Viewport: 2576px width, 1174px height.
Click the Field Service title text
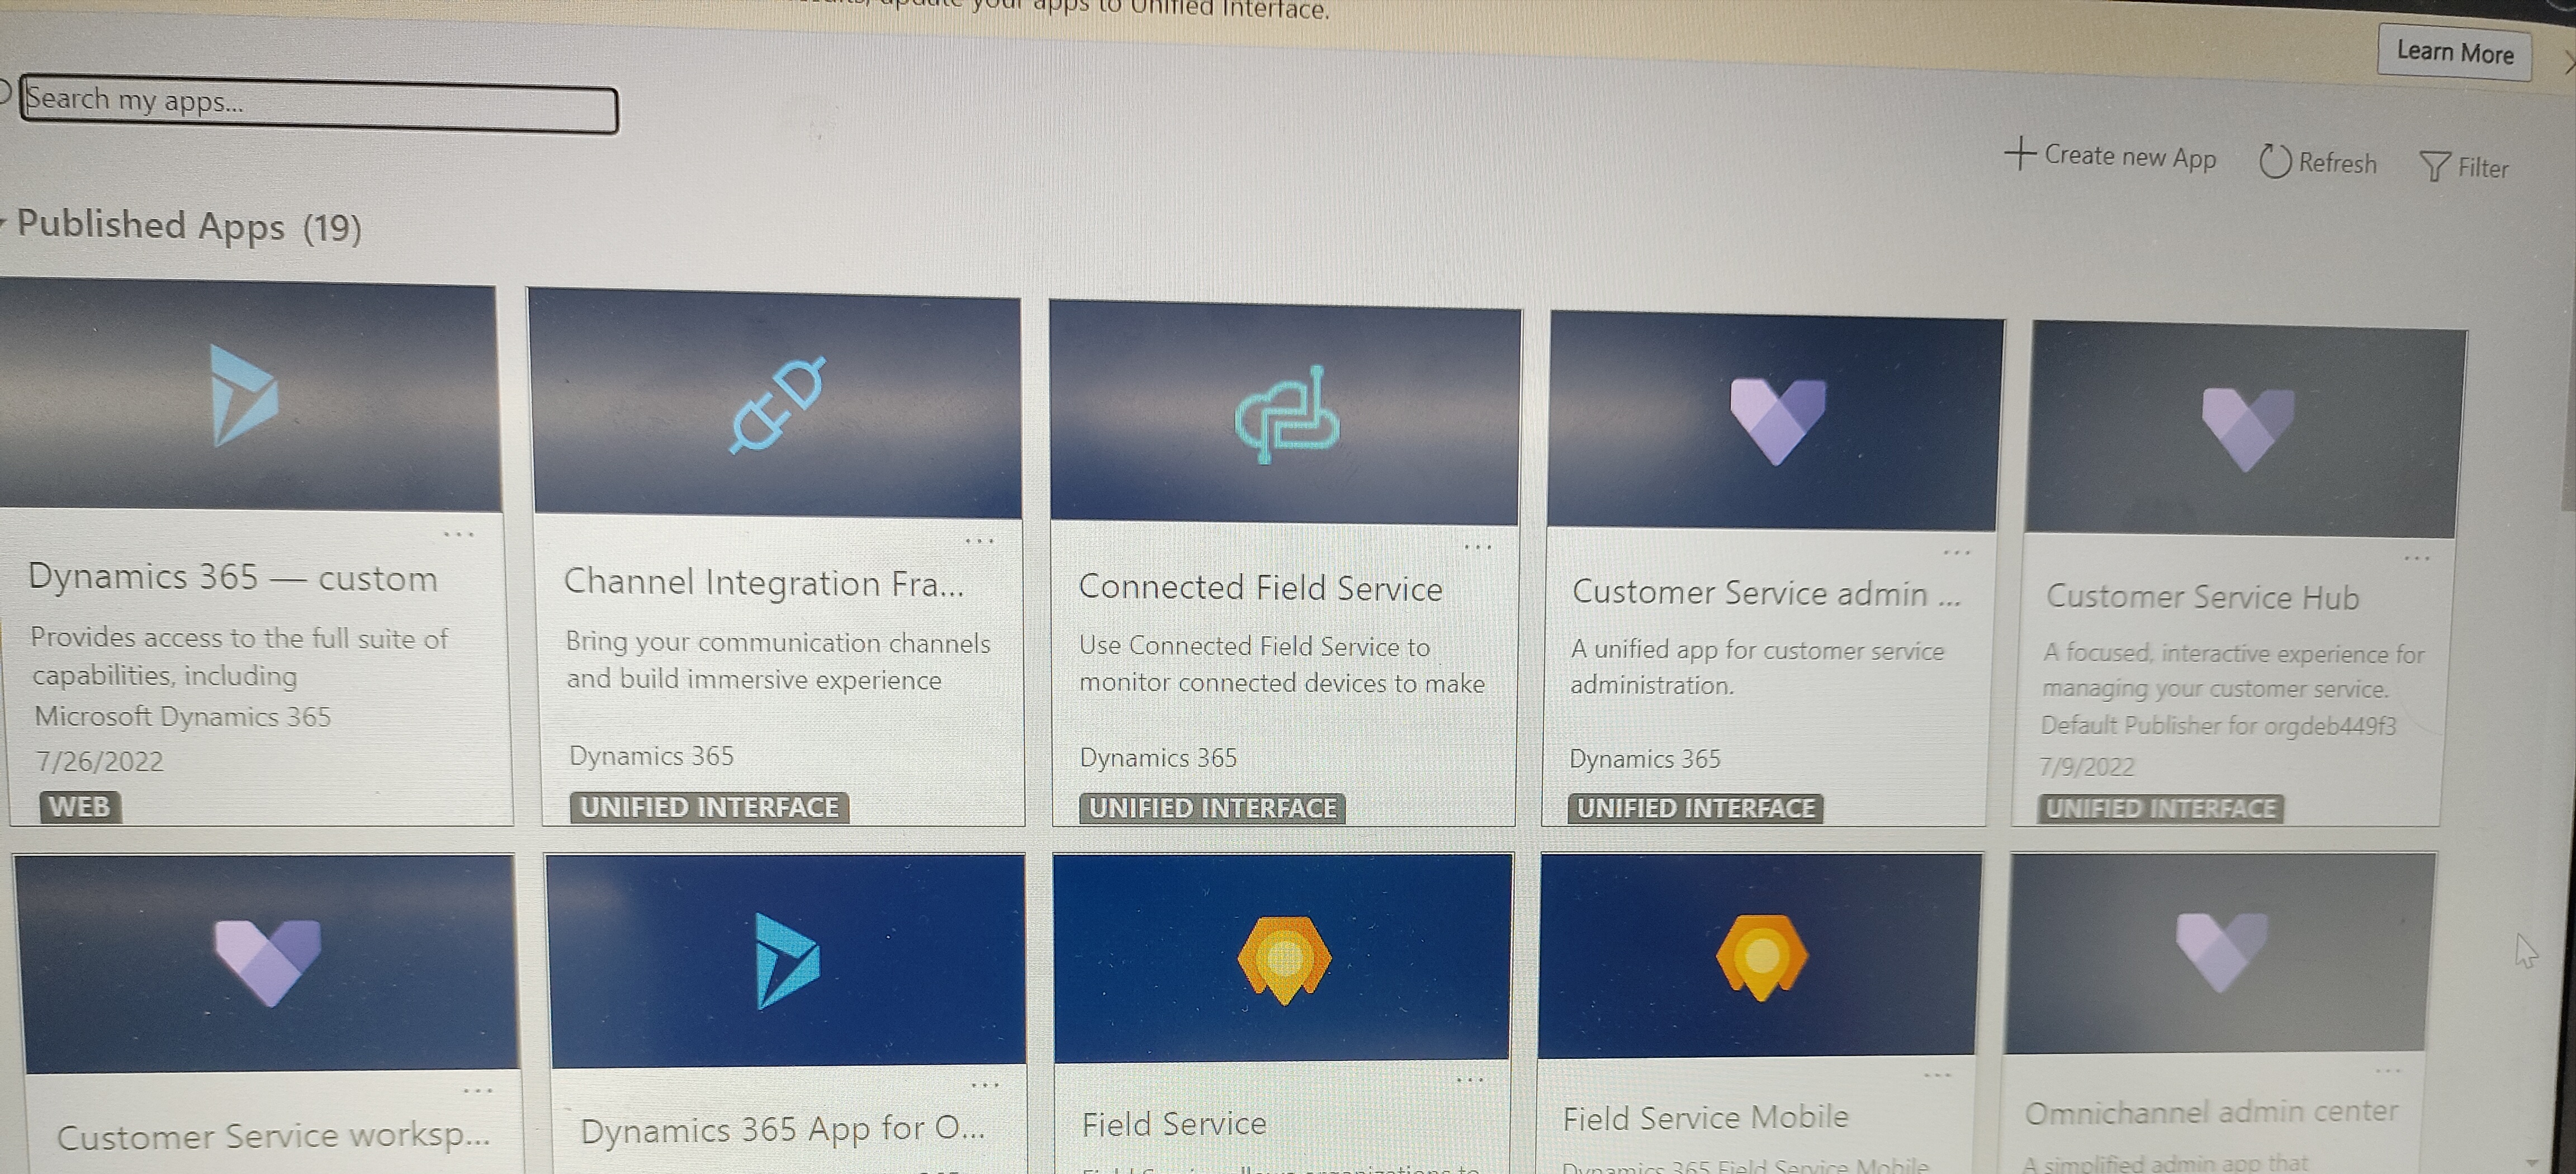(x=1174, y=1124)
